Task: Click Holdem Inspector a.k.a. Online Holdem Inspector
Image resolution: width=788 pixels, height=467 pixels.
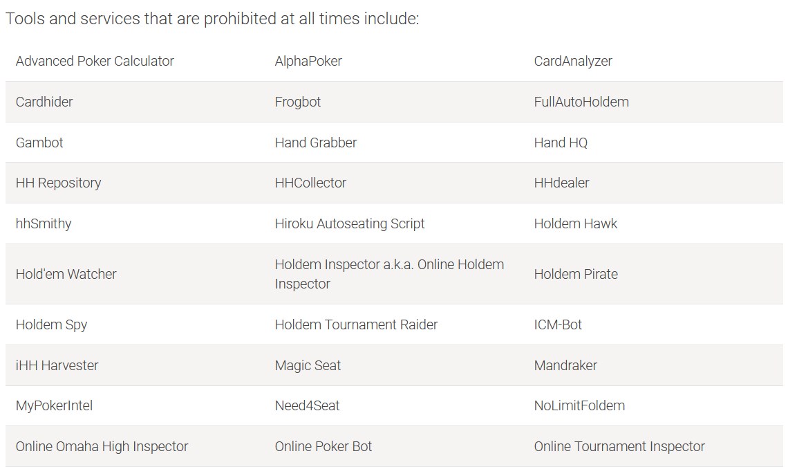Action: click(389, 274)
